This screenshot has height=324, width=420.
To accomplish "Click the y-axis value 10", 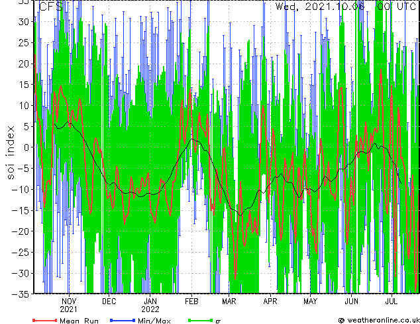I will 24,106.
